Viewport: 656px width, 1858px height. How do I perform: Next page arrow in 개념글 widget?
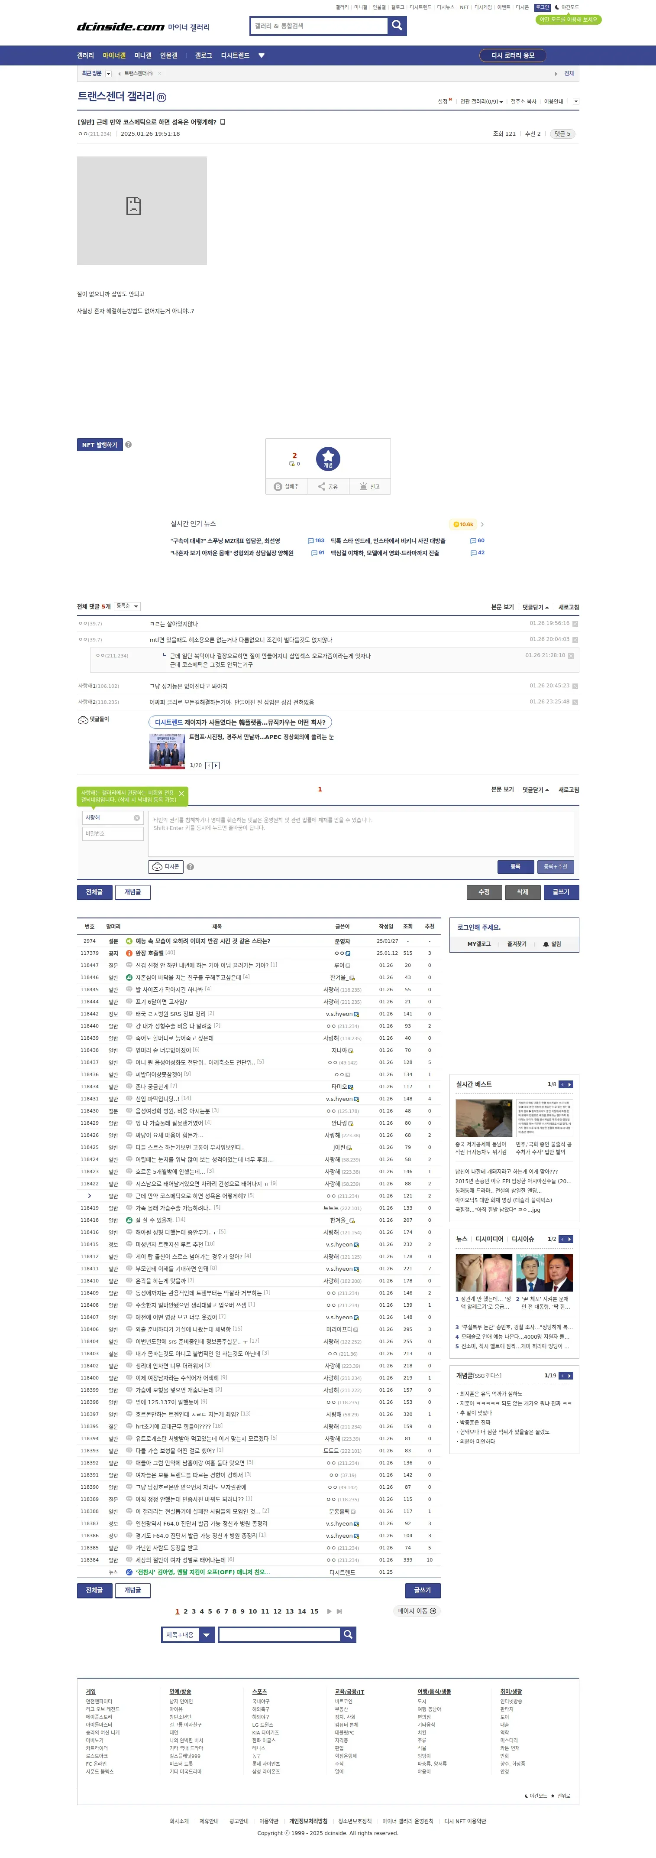click(569, 1376)
